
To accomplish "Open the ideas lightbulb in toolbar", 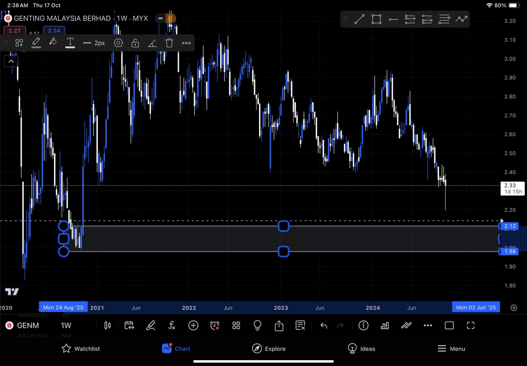I will (x=258, y=326).
